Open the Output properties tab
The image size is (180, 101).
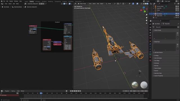click(150, 30)
